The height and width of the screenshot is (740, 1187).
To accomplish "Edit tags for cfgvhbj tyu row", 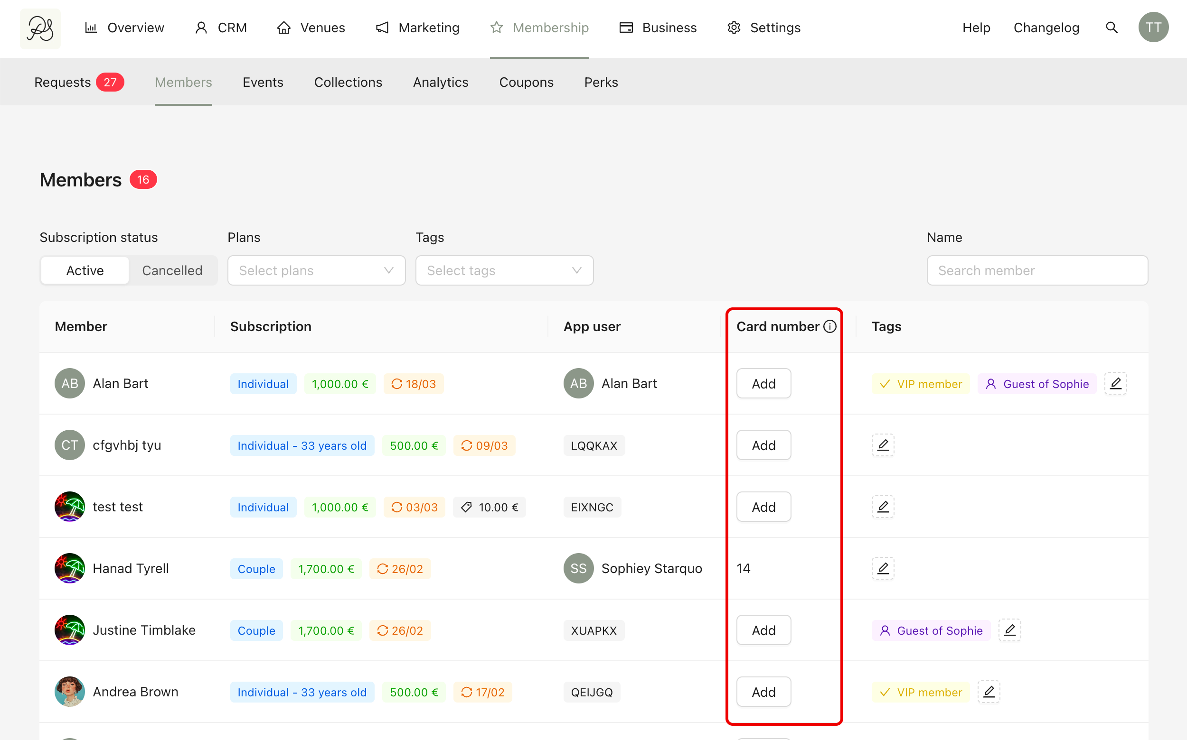I will point(883,445).
